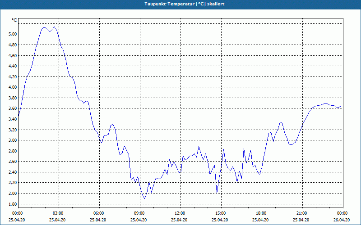361x225 pixels.
Task: Select the '3,80' y-axis value
Action: click(x=13, y=98)
